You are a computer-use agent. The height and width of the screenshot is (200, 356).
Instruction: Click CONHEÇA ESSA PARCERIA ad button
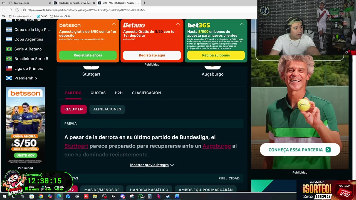(300, 150)
